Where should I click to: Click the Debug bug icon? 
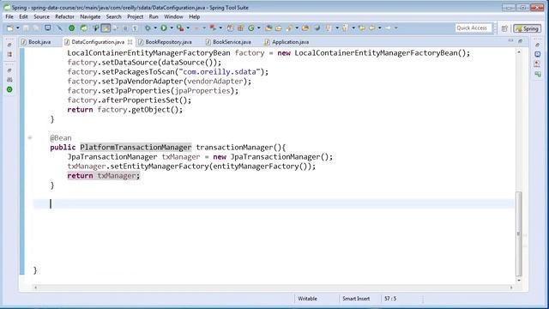[148, 28]
